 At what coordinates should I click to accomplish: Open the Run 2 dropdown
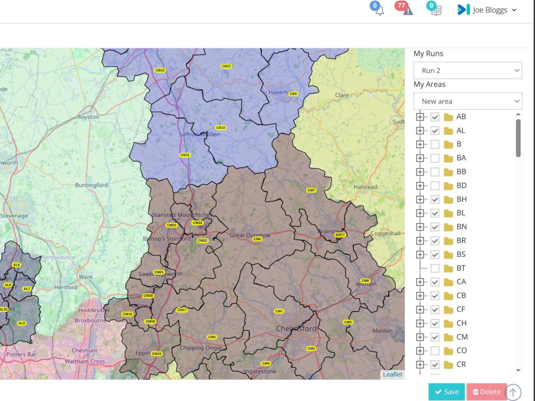468,71
